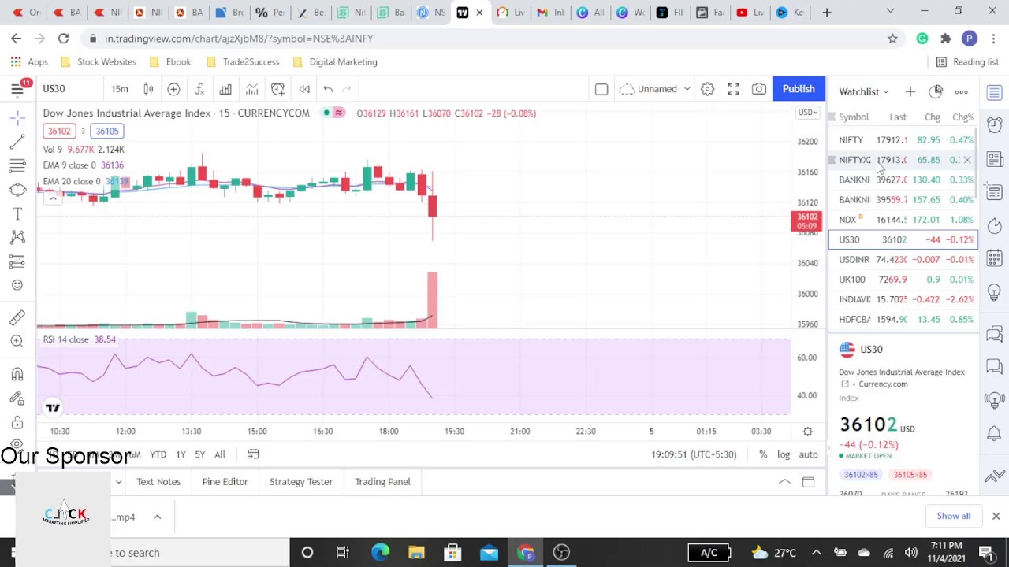
Task: Open the Unnamed layout dropdown
Action: (x=655, y=89)
